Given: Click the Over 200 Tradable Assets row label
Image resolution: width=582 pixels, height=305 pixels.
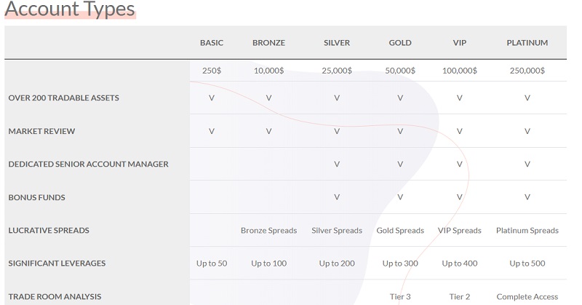Looking at the screenshot, I should [63, 98].
